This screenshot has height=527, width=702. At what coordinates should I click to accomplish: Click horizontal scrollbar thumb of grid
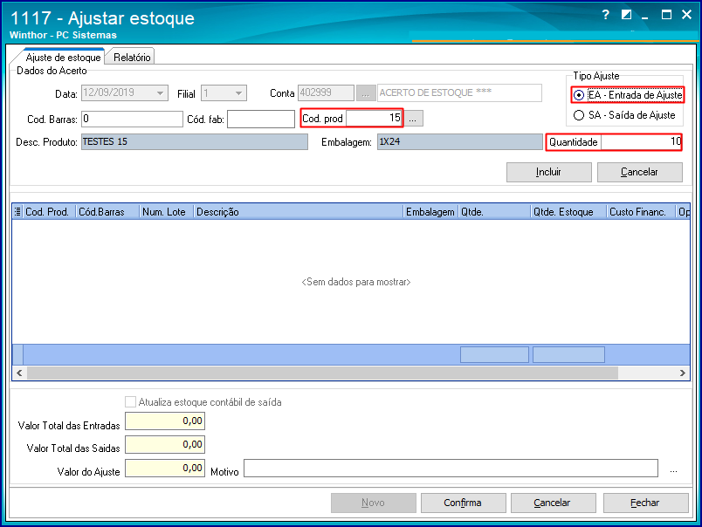[322, 373]
